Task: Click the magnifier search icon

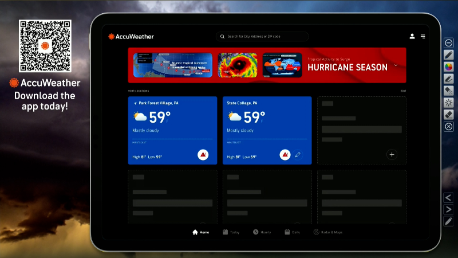Action: 222,37
